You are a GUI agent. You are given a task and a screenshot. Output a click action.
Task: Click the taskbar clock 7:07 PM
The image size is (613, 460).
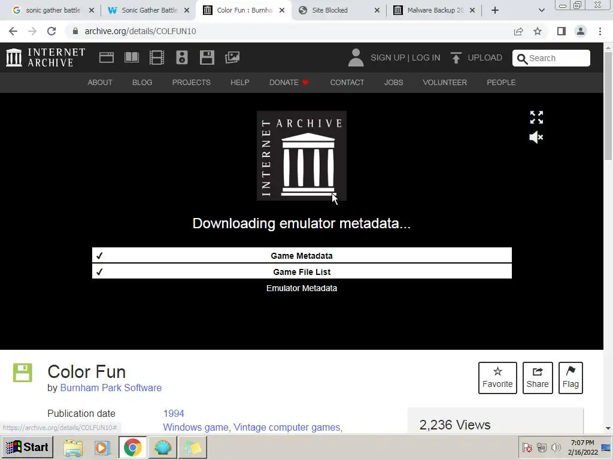click(582, 443)
